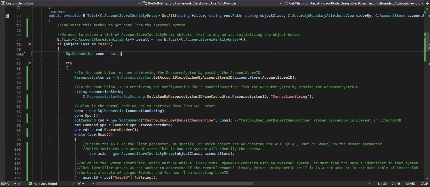
Task: Click 'ResourceSystem rs' declaration on line 85
Action: pos(93,77)
